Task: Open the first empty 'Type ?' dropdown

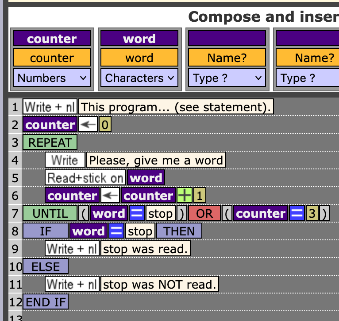Action: (227, 78)
